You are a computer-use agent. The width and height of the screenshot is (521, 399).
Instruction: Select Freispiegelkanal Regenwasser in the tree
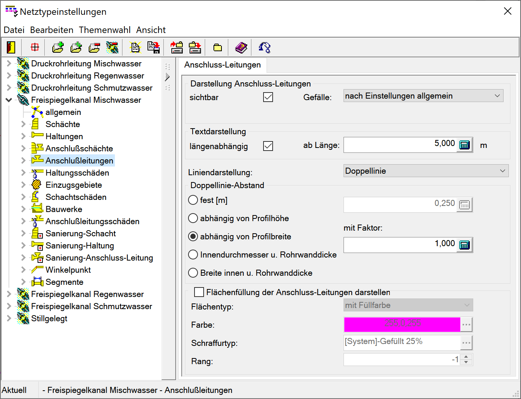[87, 294]
